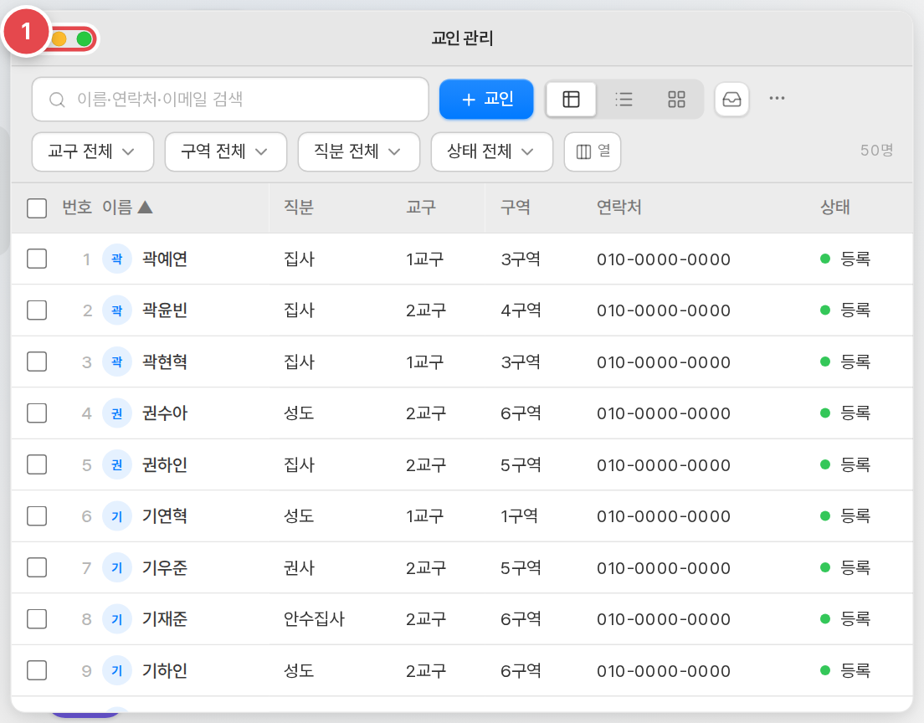This screenshot has width=924, height=723.
Task: Open member 기하인
Action: pyautogui.click(x=164, y=670)
